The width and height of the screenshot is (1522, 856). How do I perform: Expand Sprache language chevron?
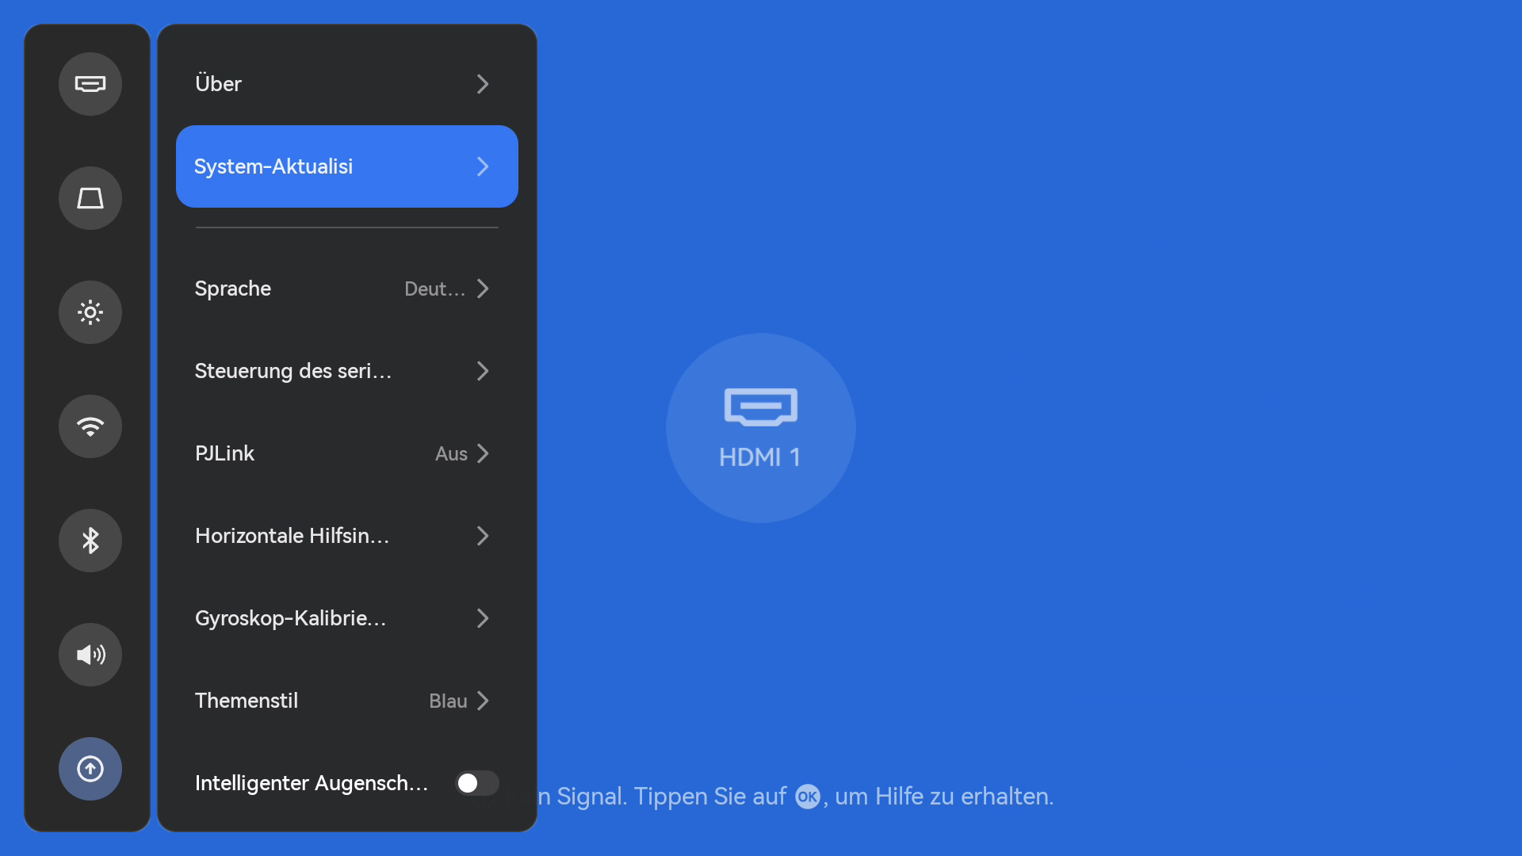[483, 289]
